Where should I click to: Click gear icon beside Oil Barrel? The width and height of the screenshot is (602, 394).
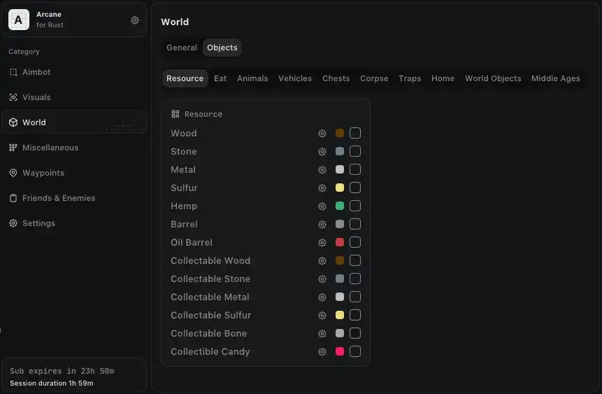point(322,243)
